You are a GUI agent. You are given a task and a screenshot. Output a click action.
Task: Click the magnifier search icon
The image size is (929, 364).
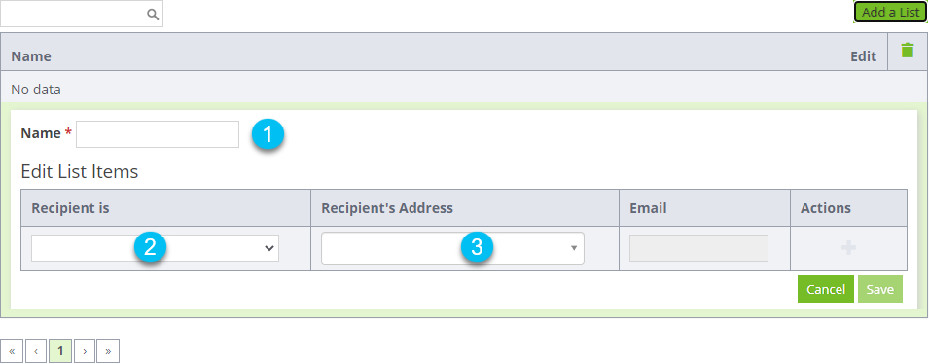point(153,15)
